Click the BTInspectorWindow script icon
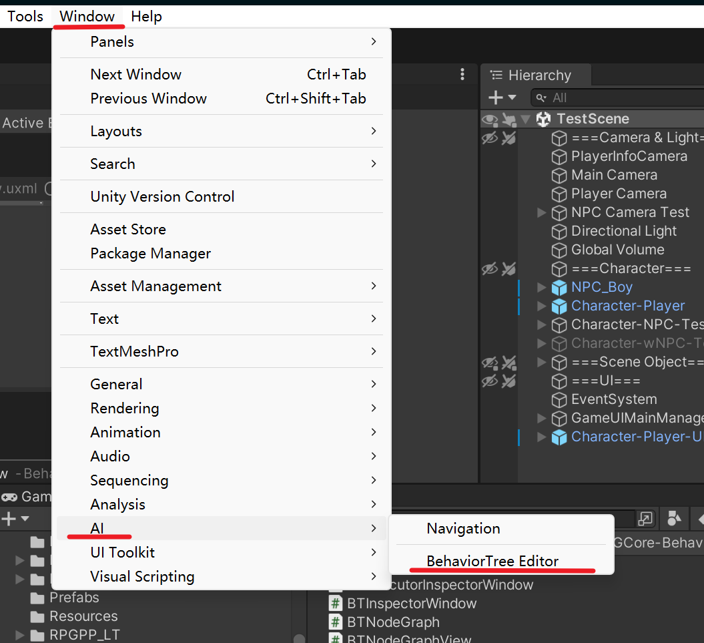Viewport: 704px width, 643px height. pyautogui.click(x=336, y=604)
